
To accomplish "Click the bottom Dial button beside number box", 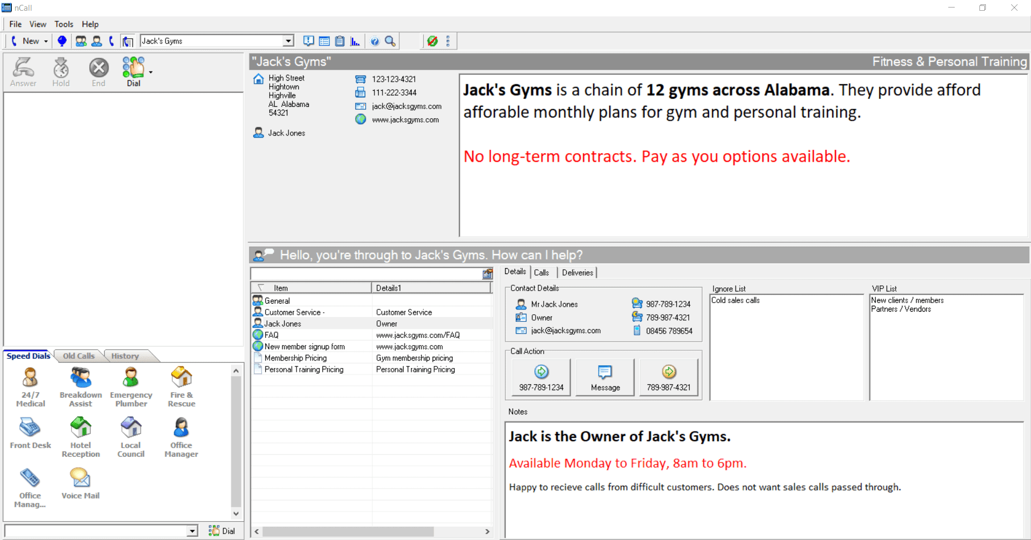I will tap(222, 531).
